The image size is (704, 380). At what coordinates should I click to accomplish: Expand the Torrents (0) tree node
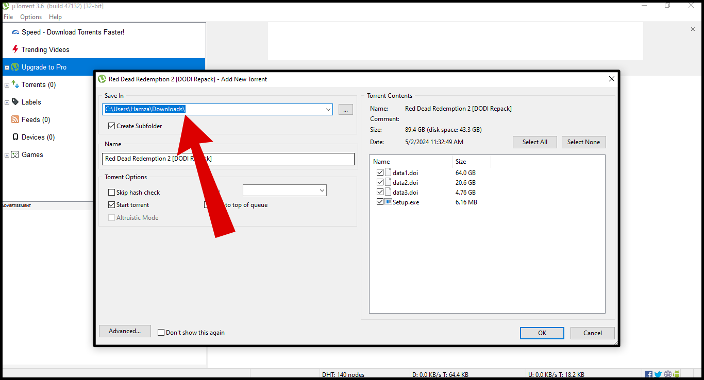7,85
